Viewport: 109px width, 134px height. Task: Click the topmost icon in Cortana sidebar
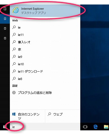pos(5,9)
